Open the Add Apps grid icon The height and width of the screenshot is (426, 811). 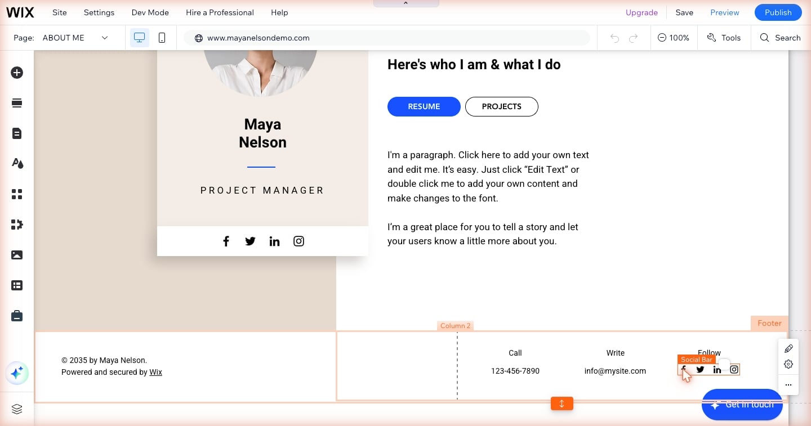(17, 194)
